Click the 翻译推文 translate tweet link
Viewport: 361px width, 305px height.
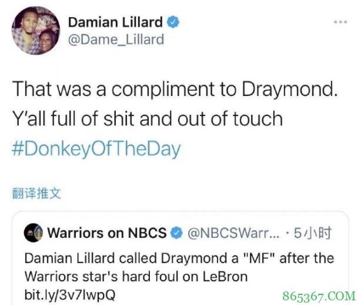point(36,193)
